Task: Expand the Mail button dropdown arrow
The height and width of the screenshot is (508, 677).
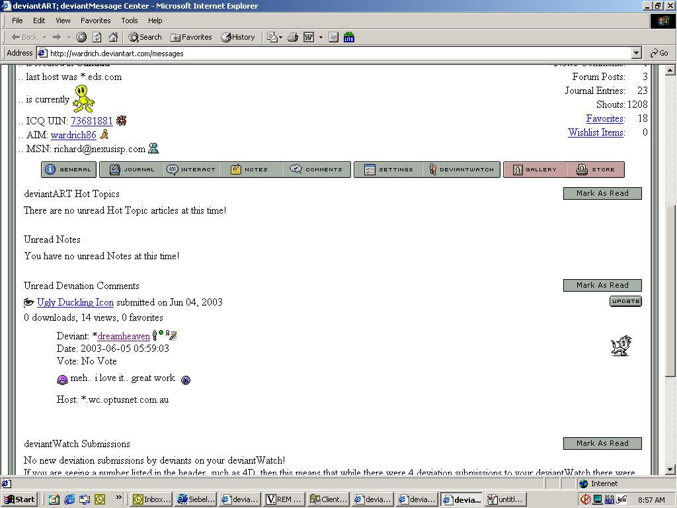Action: [x=280, y=37]
